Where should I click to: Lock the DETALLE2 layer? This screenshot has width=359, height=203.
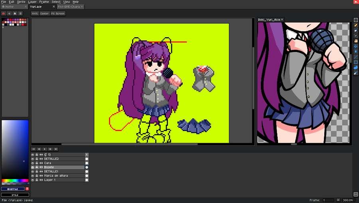[x=37, y=159]
